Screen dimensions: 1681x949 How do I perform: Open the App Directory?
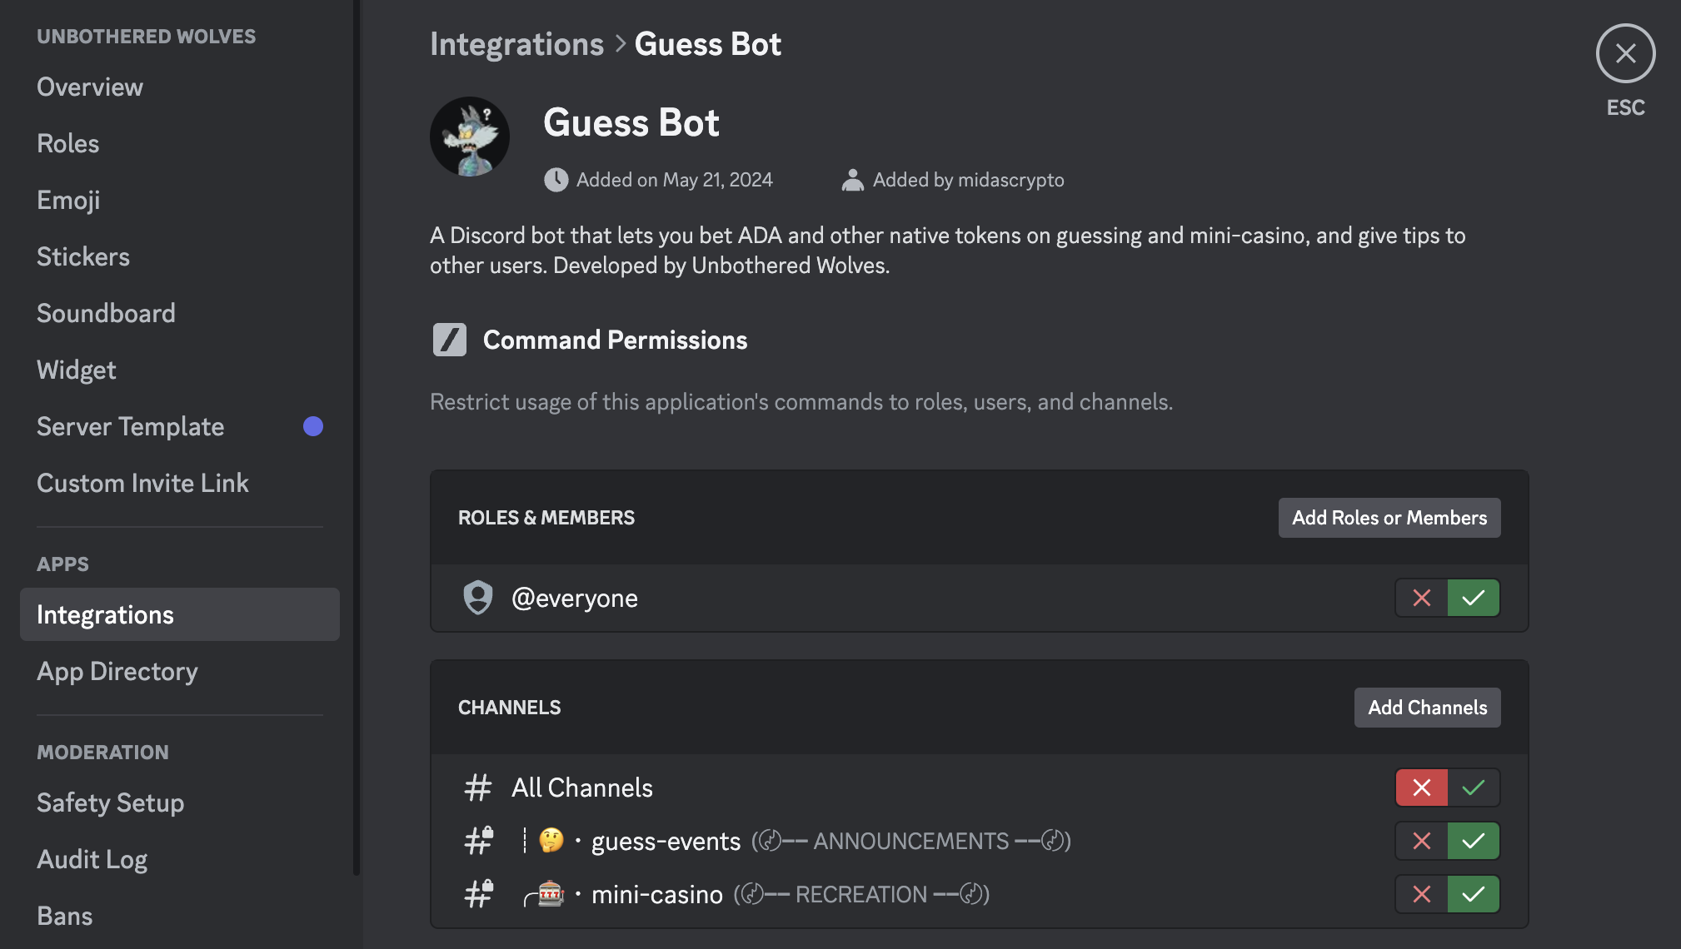(x=117, y=671)
